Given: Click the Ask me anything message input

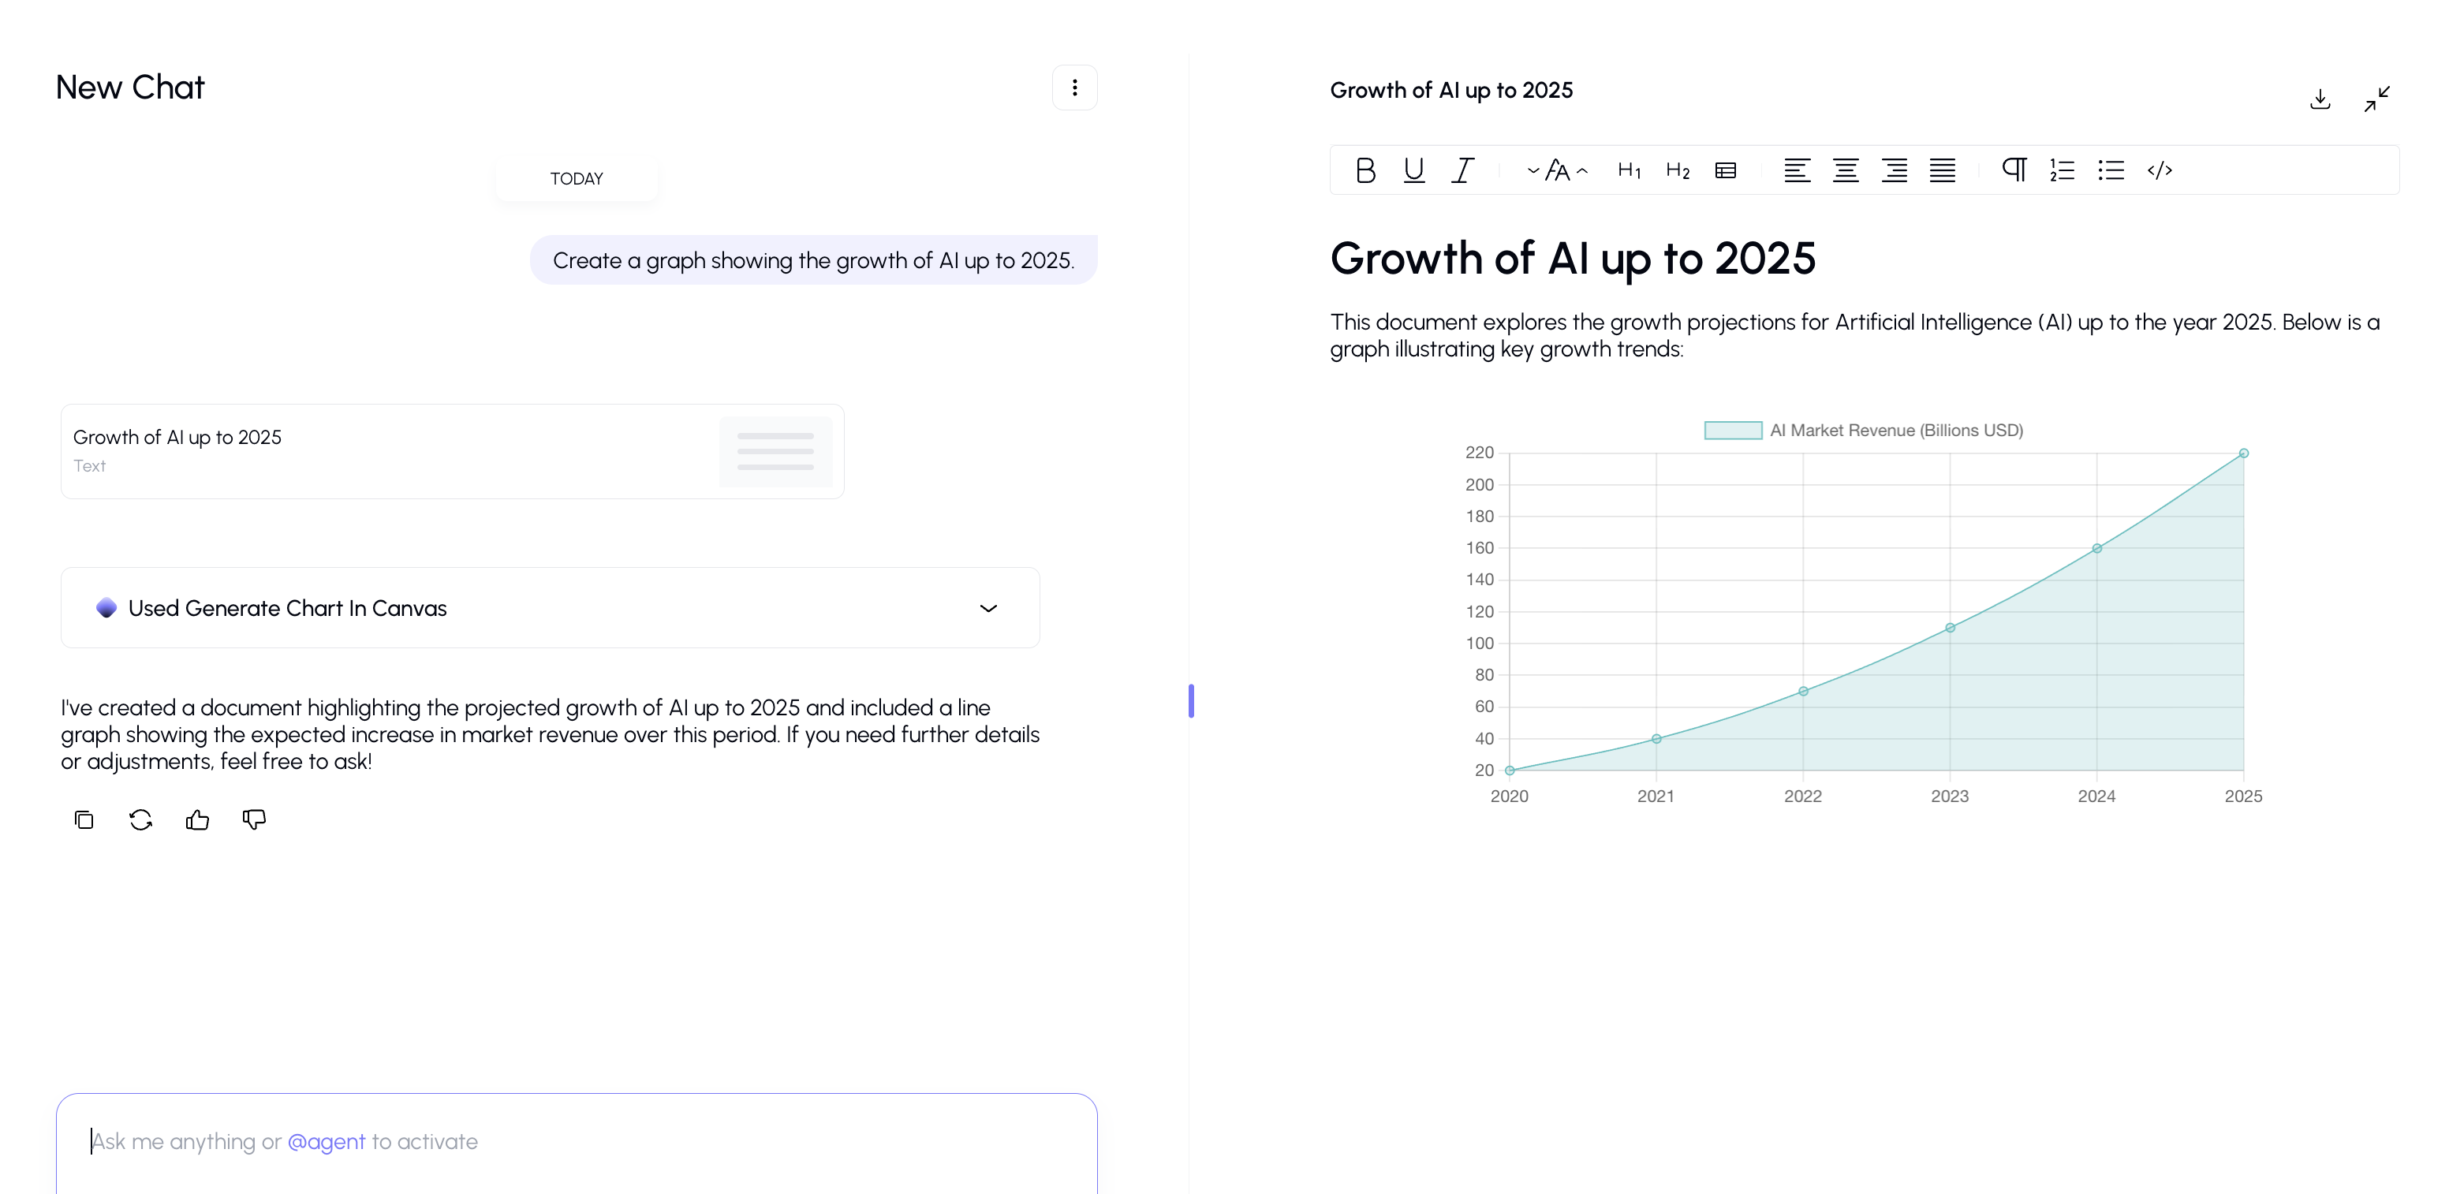Looking at the screenshot, I should click(576, 1141).
